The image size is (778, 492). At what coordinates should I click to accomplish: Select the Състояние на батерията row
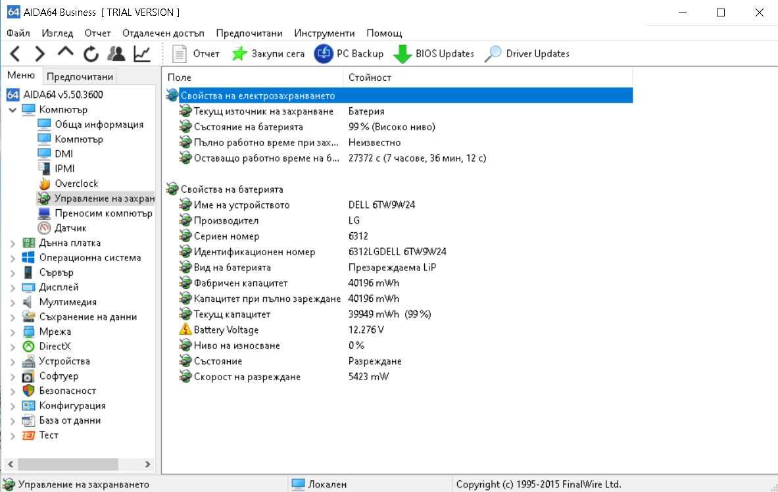tap(399, 126)
